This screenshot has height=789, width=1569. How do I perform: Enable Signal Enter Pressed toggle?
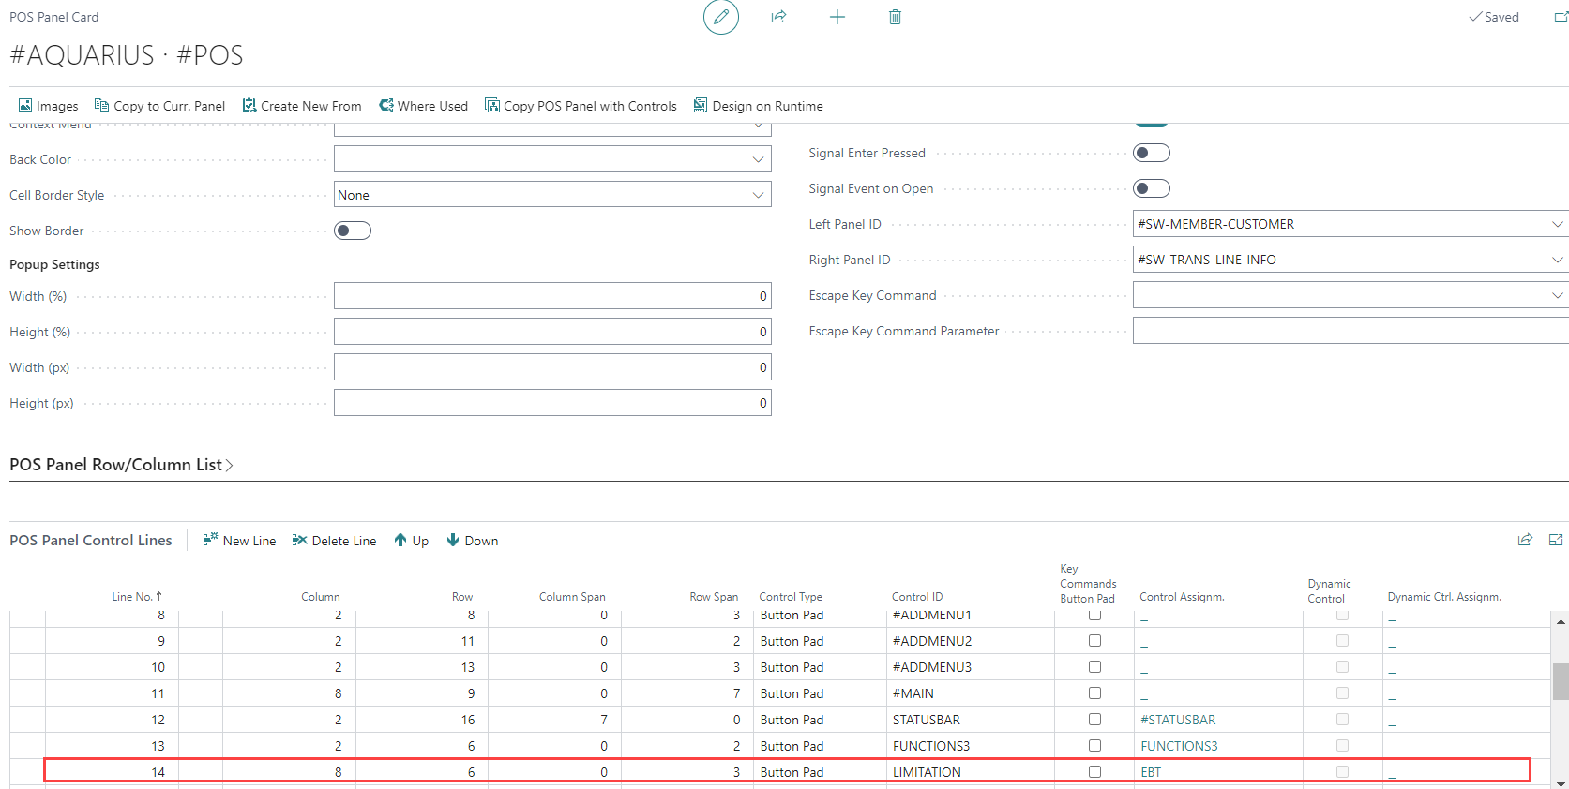(1151, 153)
